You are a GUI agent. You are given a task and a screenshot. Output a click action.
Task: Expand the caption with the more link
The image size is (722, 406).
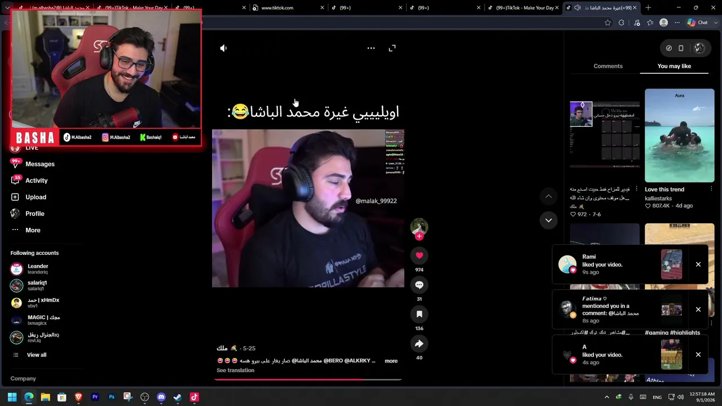pos(391,361)
